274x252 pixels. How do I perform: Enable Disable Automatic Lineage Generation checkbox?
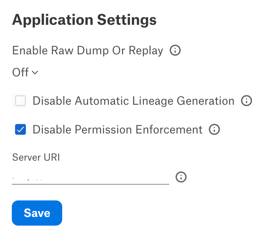(x=20, y=101)
